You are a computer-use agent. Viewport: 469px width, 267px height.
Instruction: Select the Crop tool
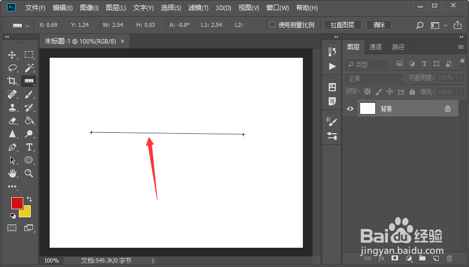[12, 81]
